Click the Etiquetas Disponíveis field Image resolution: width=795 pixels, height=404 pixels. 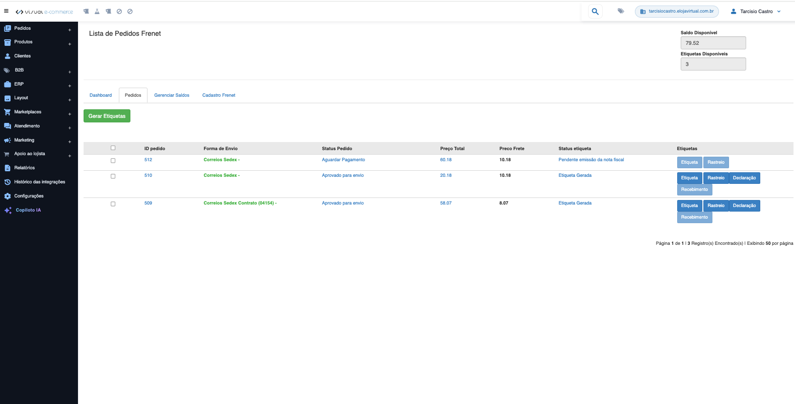coord(713,64)
